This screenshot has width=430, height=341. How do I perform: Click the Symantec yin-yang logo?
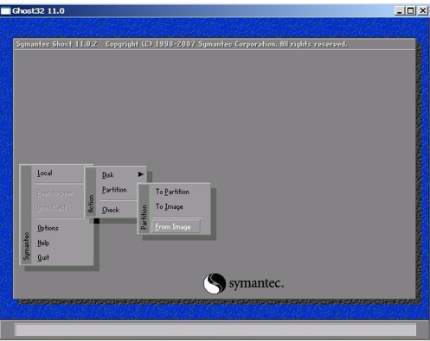(215, 283)
